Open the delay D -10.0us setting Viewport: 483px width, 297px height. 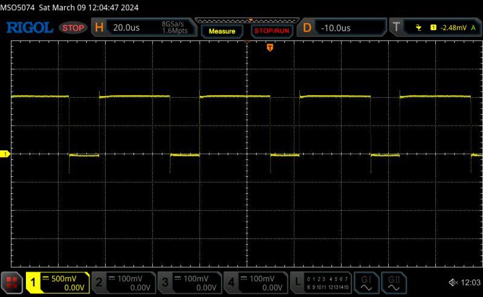(x=343, y=28)
